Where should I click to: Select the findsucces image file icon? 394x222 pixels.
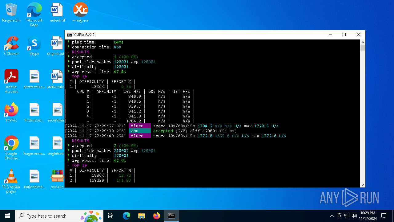[x=34, y=113]
